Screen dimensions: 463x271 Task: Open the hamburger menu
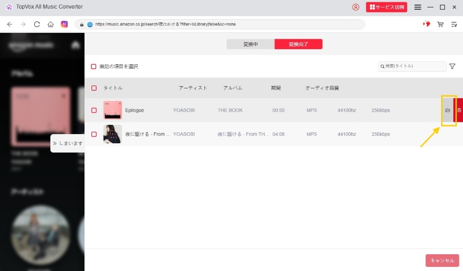tap(417, 7)
